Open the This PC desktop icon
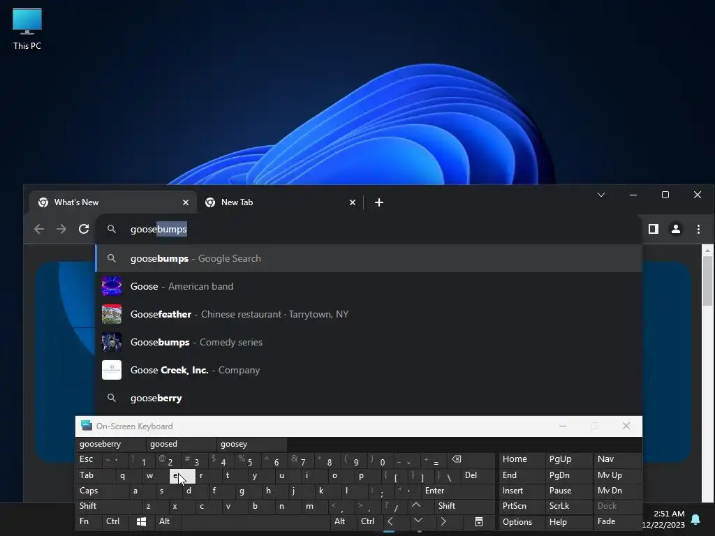The width and height of the screenshot is (715, 536). [27, 29]
